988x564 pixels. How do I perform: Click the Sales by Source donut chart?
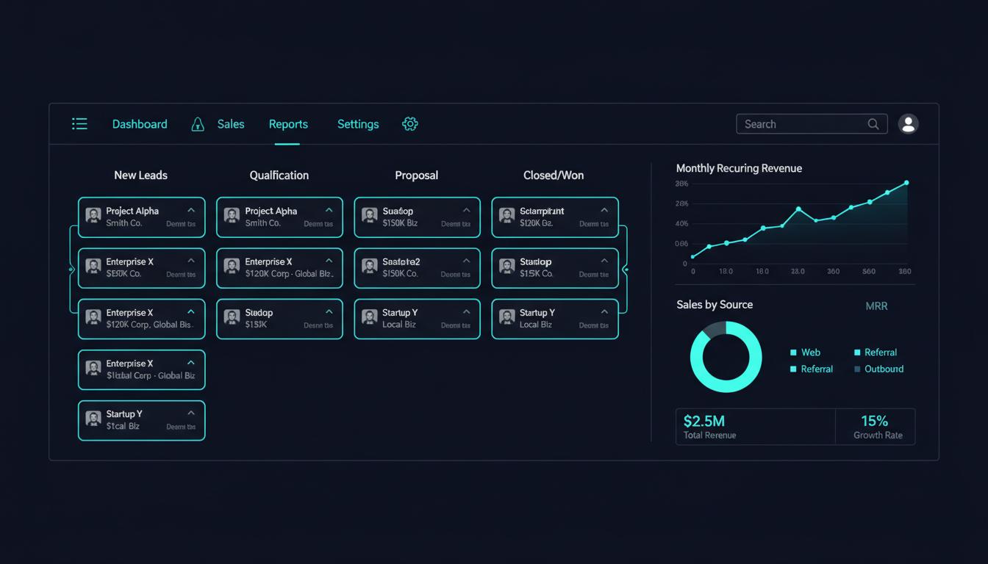click(x=726, y=357)
